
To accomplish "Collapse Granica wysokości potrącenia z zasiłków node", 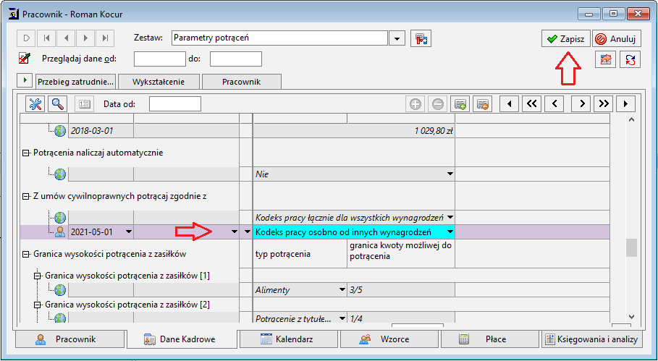I will (x=25, y=254).
